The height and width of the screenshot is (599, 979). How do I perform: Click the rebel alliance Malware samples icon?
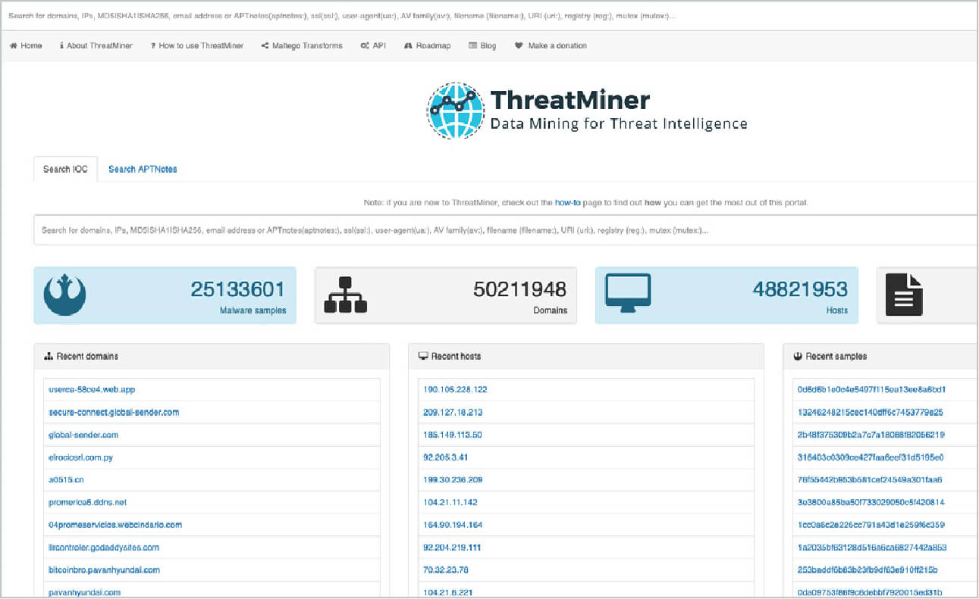[x=64, y=295]
